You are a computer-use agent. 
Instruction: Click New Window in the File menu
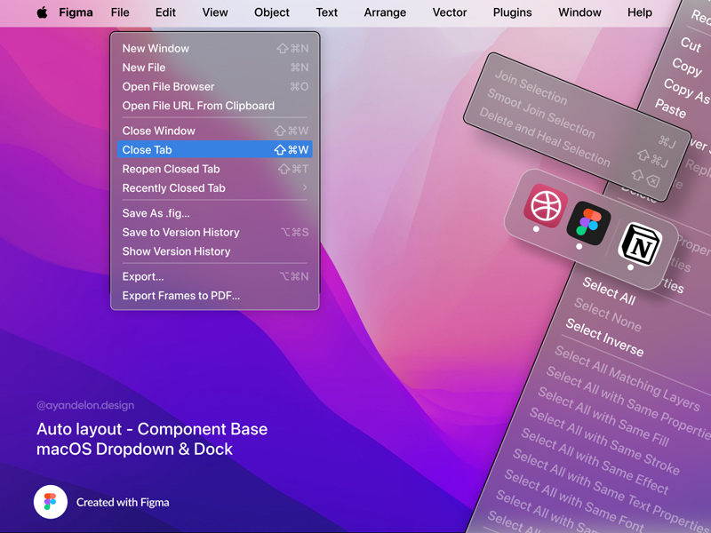156,48
